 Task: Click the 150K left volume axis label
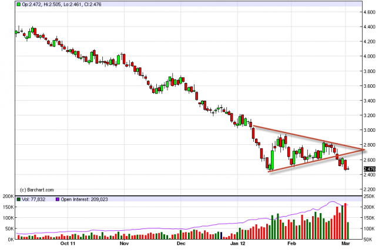pos(8,207)
